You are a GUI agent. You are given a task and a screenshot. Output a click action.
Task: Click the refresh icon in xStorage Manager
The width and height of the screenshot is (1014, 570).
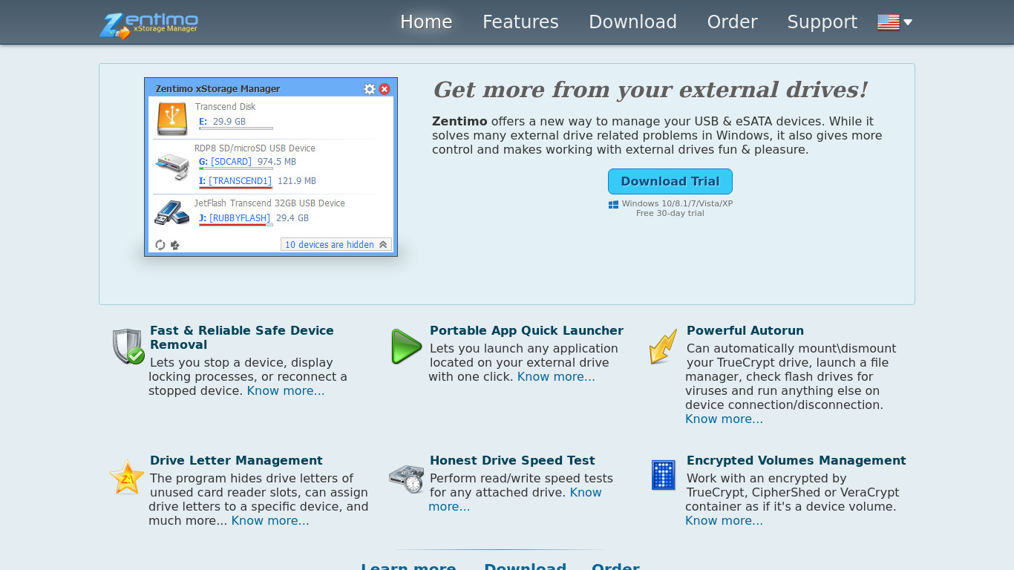tap(160, 245)
